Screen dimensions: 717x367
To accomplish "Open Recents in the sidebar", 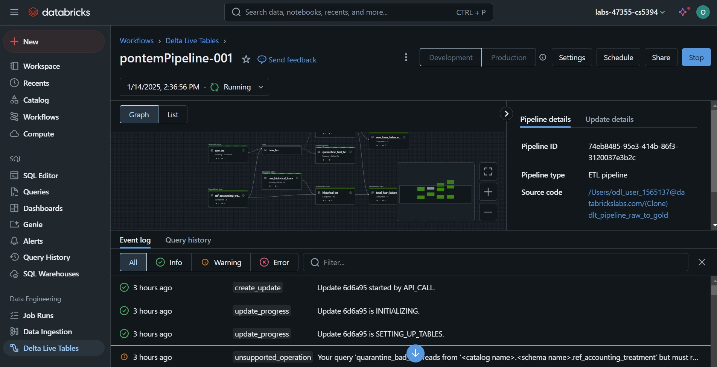I will click(x=54, y=83).
